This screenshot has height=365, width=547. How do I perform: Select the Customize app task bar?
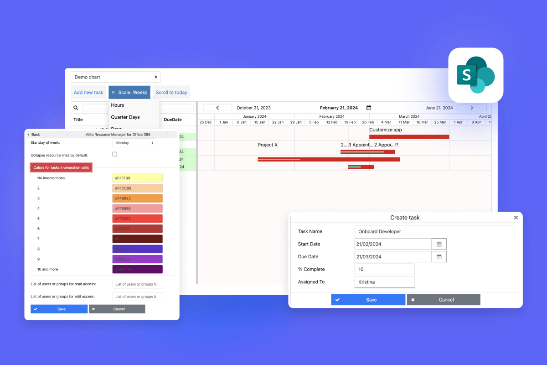click(x=409, y=137)
